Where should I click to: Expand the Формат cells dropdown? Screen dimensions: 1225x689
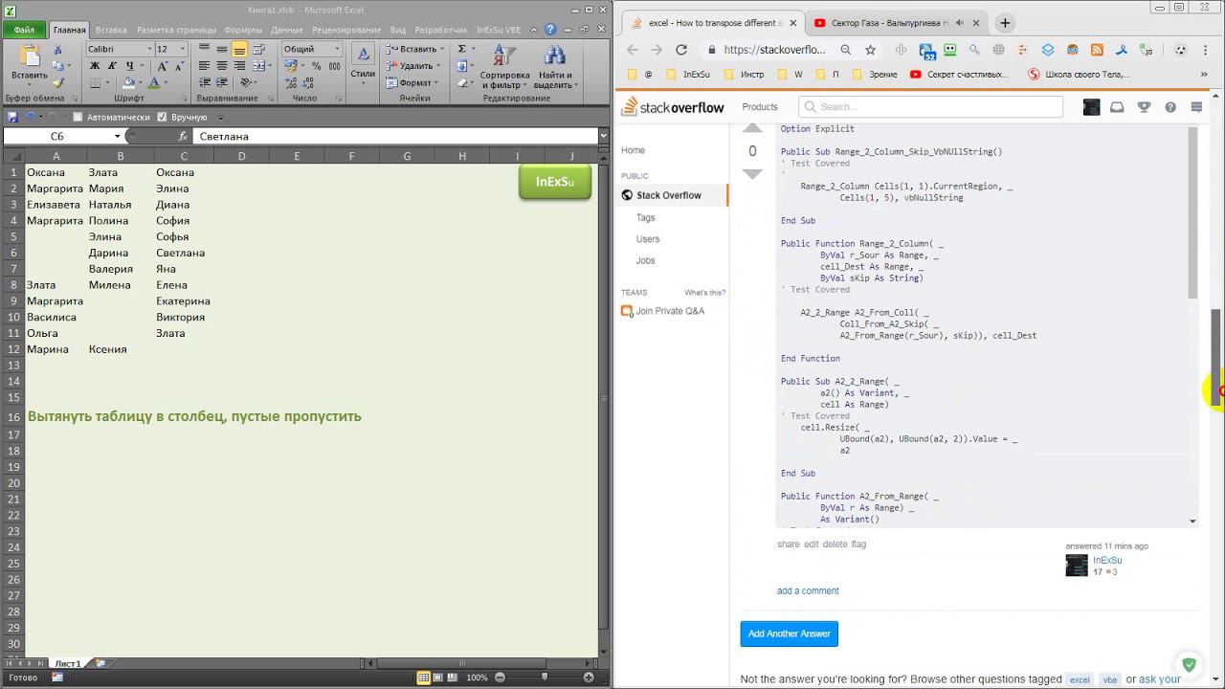click(436, 83)
